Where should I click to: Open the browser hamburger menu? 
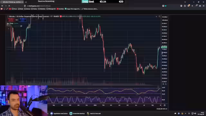(x=204, y=6)
